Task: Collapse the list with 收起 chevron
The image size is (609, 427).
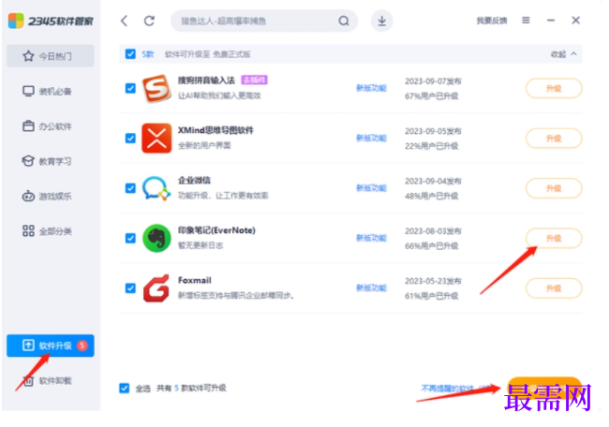Action: pyautogui.click(x=563, y=54)
